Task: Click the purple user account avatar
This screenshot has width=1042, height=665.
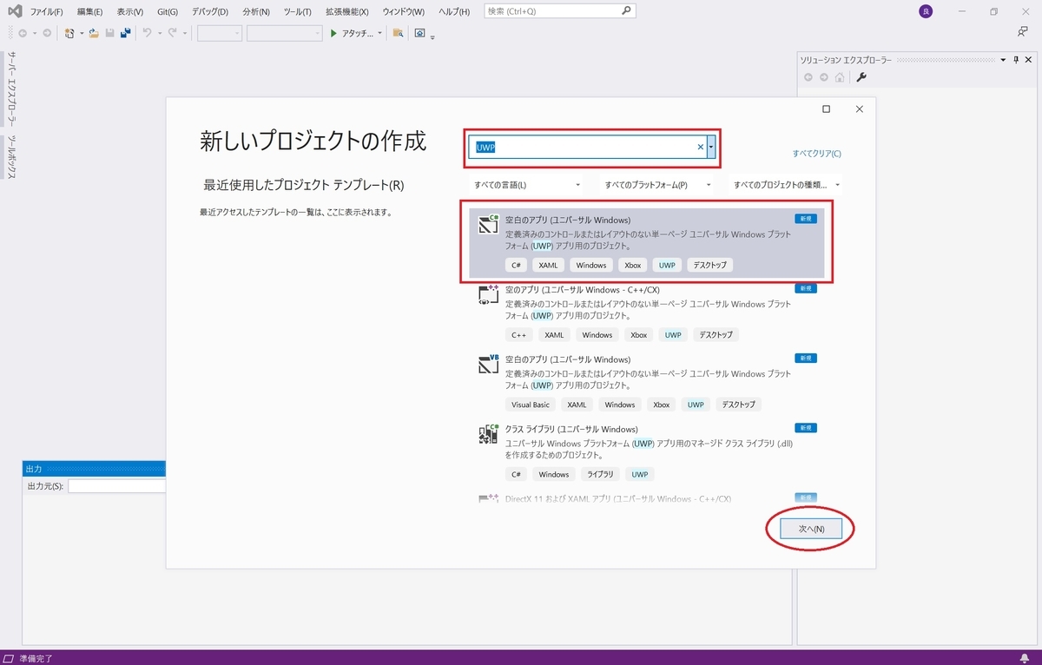Action: click(926, 12)
